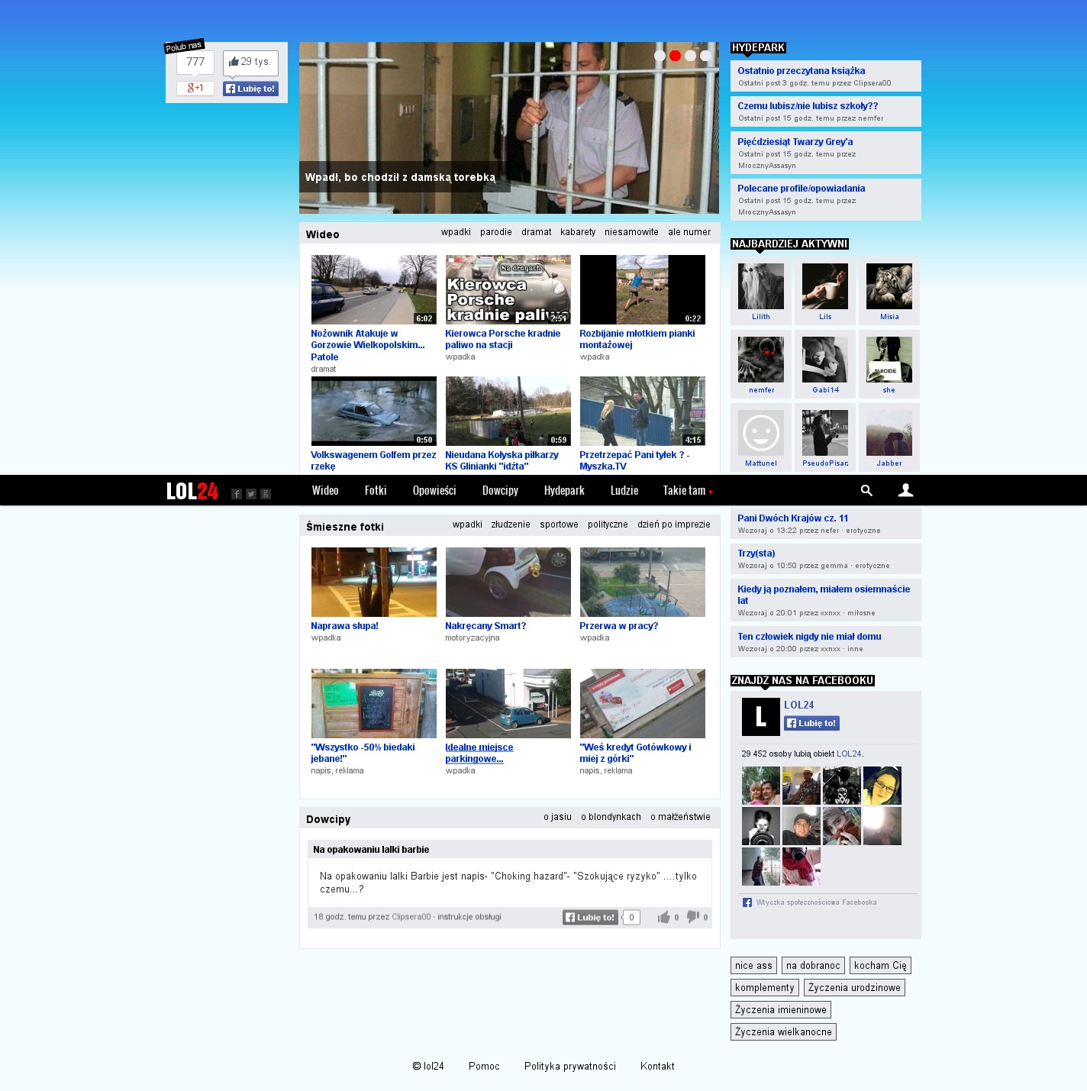The image size is (1087, 1091).
Task: Open the Hydepark navbar item
Action: (564, 490)
